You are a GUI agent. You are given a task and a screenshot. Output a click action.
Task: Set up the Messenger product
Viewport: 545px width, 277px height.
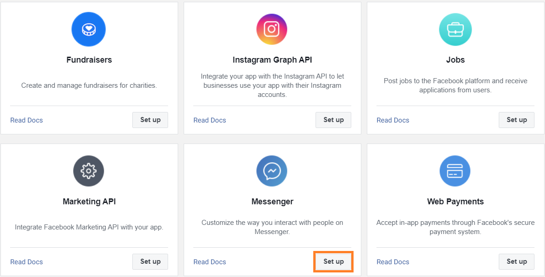click(x=333, y=261)
